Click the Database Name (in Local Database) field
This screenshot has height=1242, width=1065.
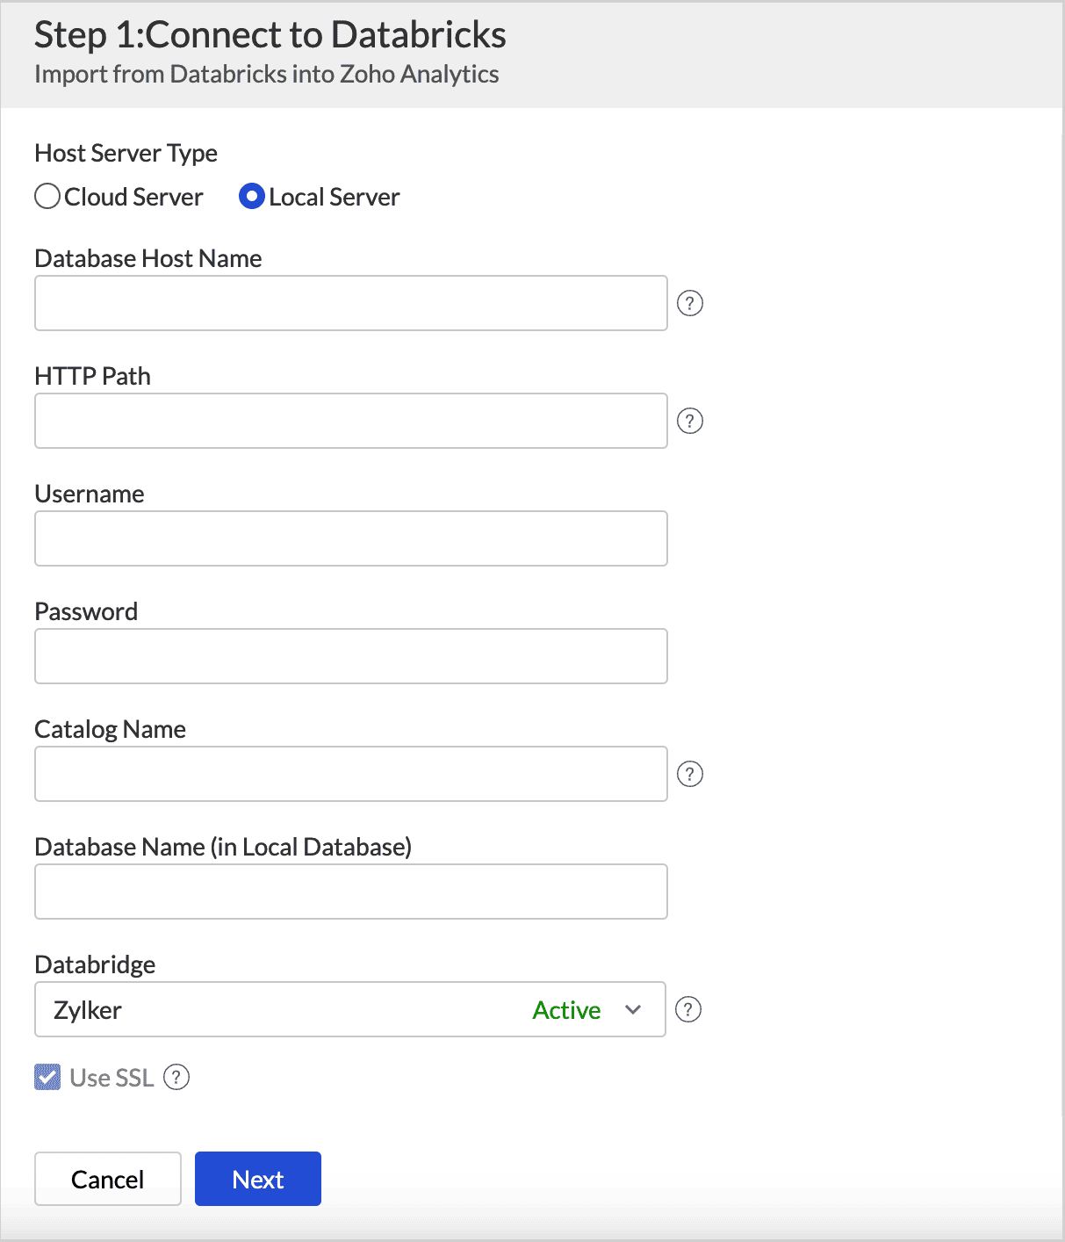click(x=351, y=892)
